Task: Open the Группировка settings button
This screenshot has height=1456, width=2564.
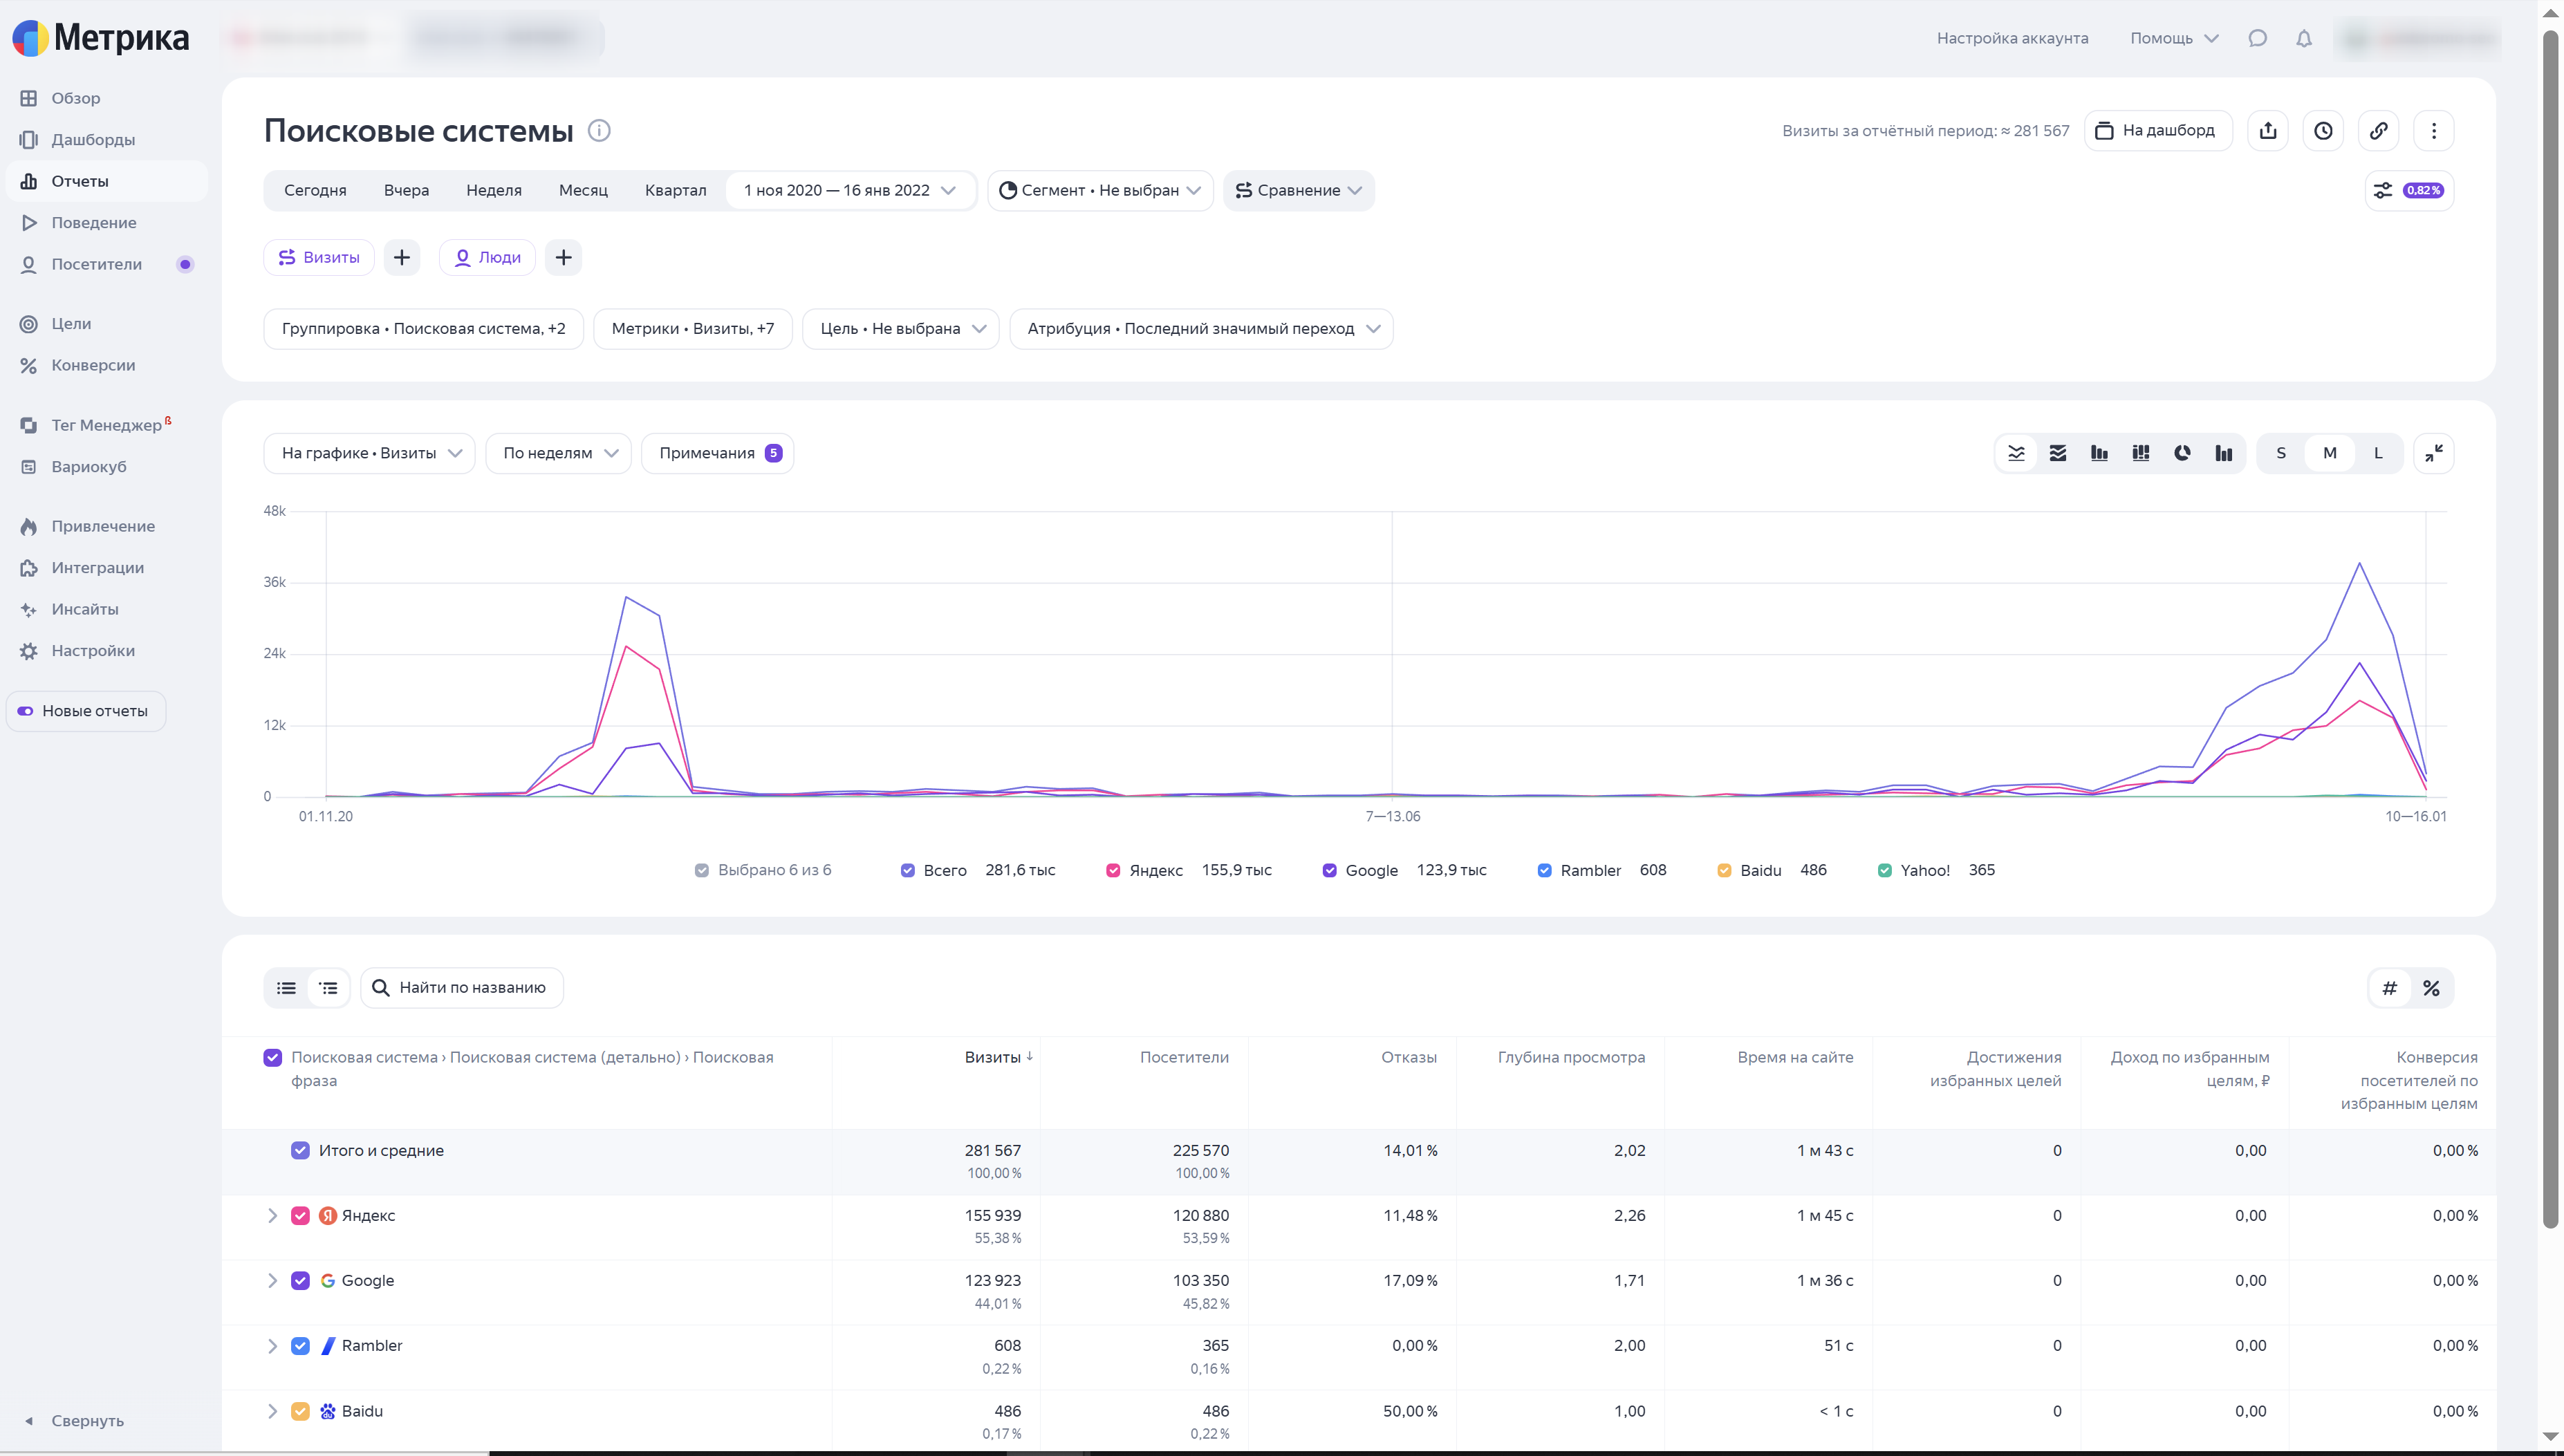Action: pyautogui.click(x=424, y=329)
